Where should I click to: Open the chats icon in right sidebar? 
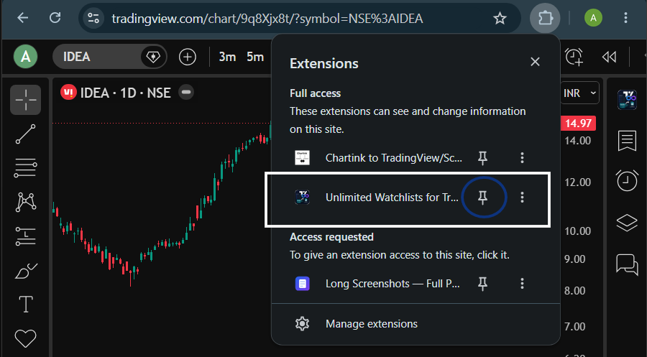[x=627, y=264]
